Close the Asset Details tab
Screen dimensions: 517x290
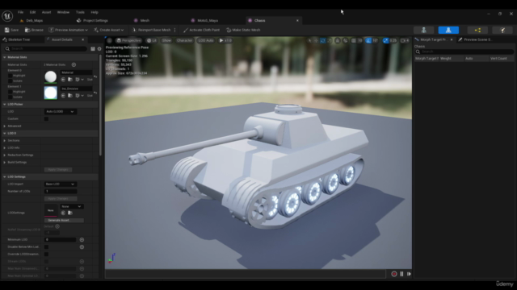click(82, 39)
